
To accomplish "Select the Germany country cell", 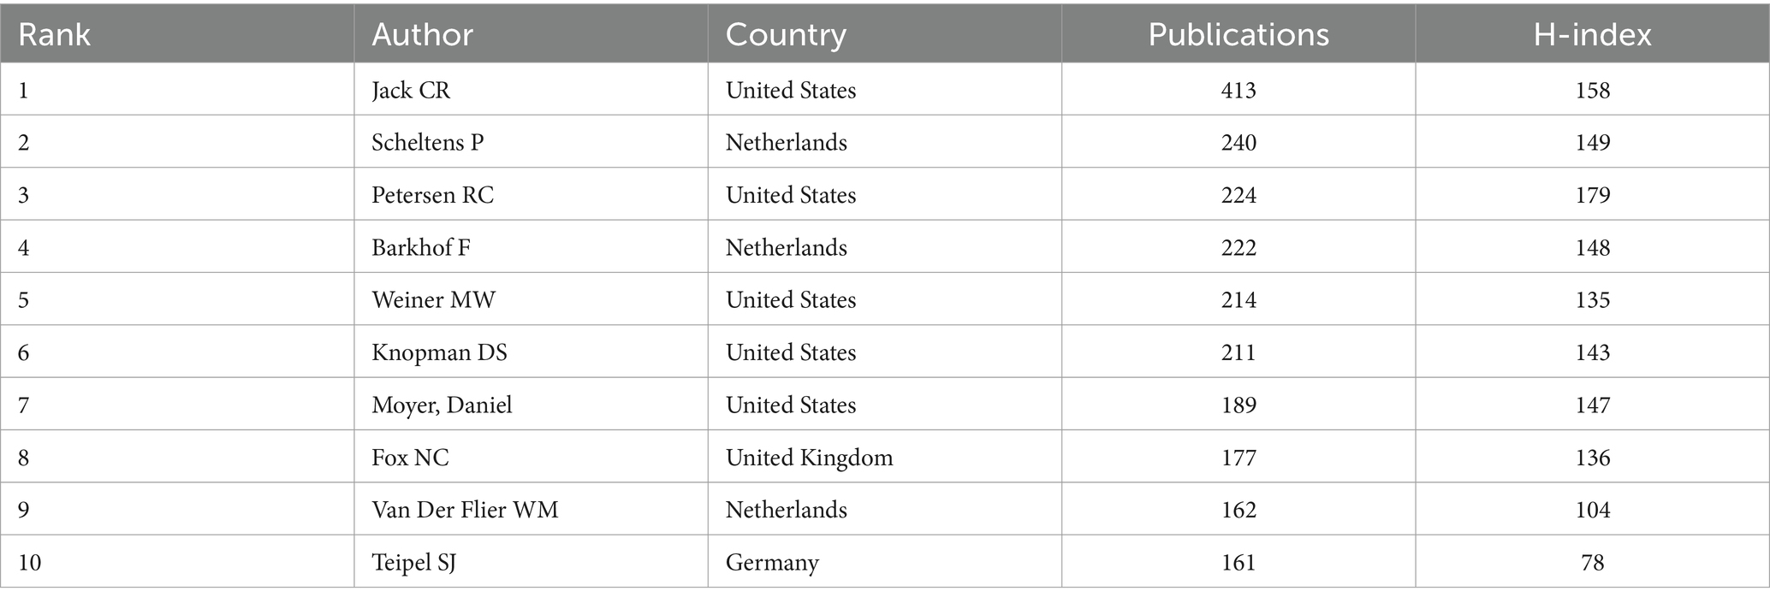I will [772, 562].
